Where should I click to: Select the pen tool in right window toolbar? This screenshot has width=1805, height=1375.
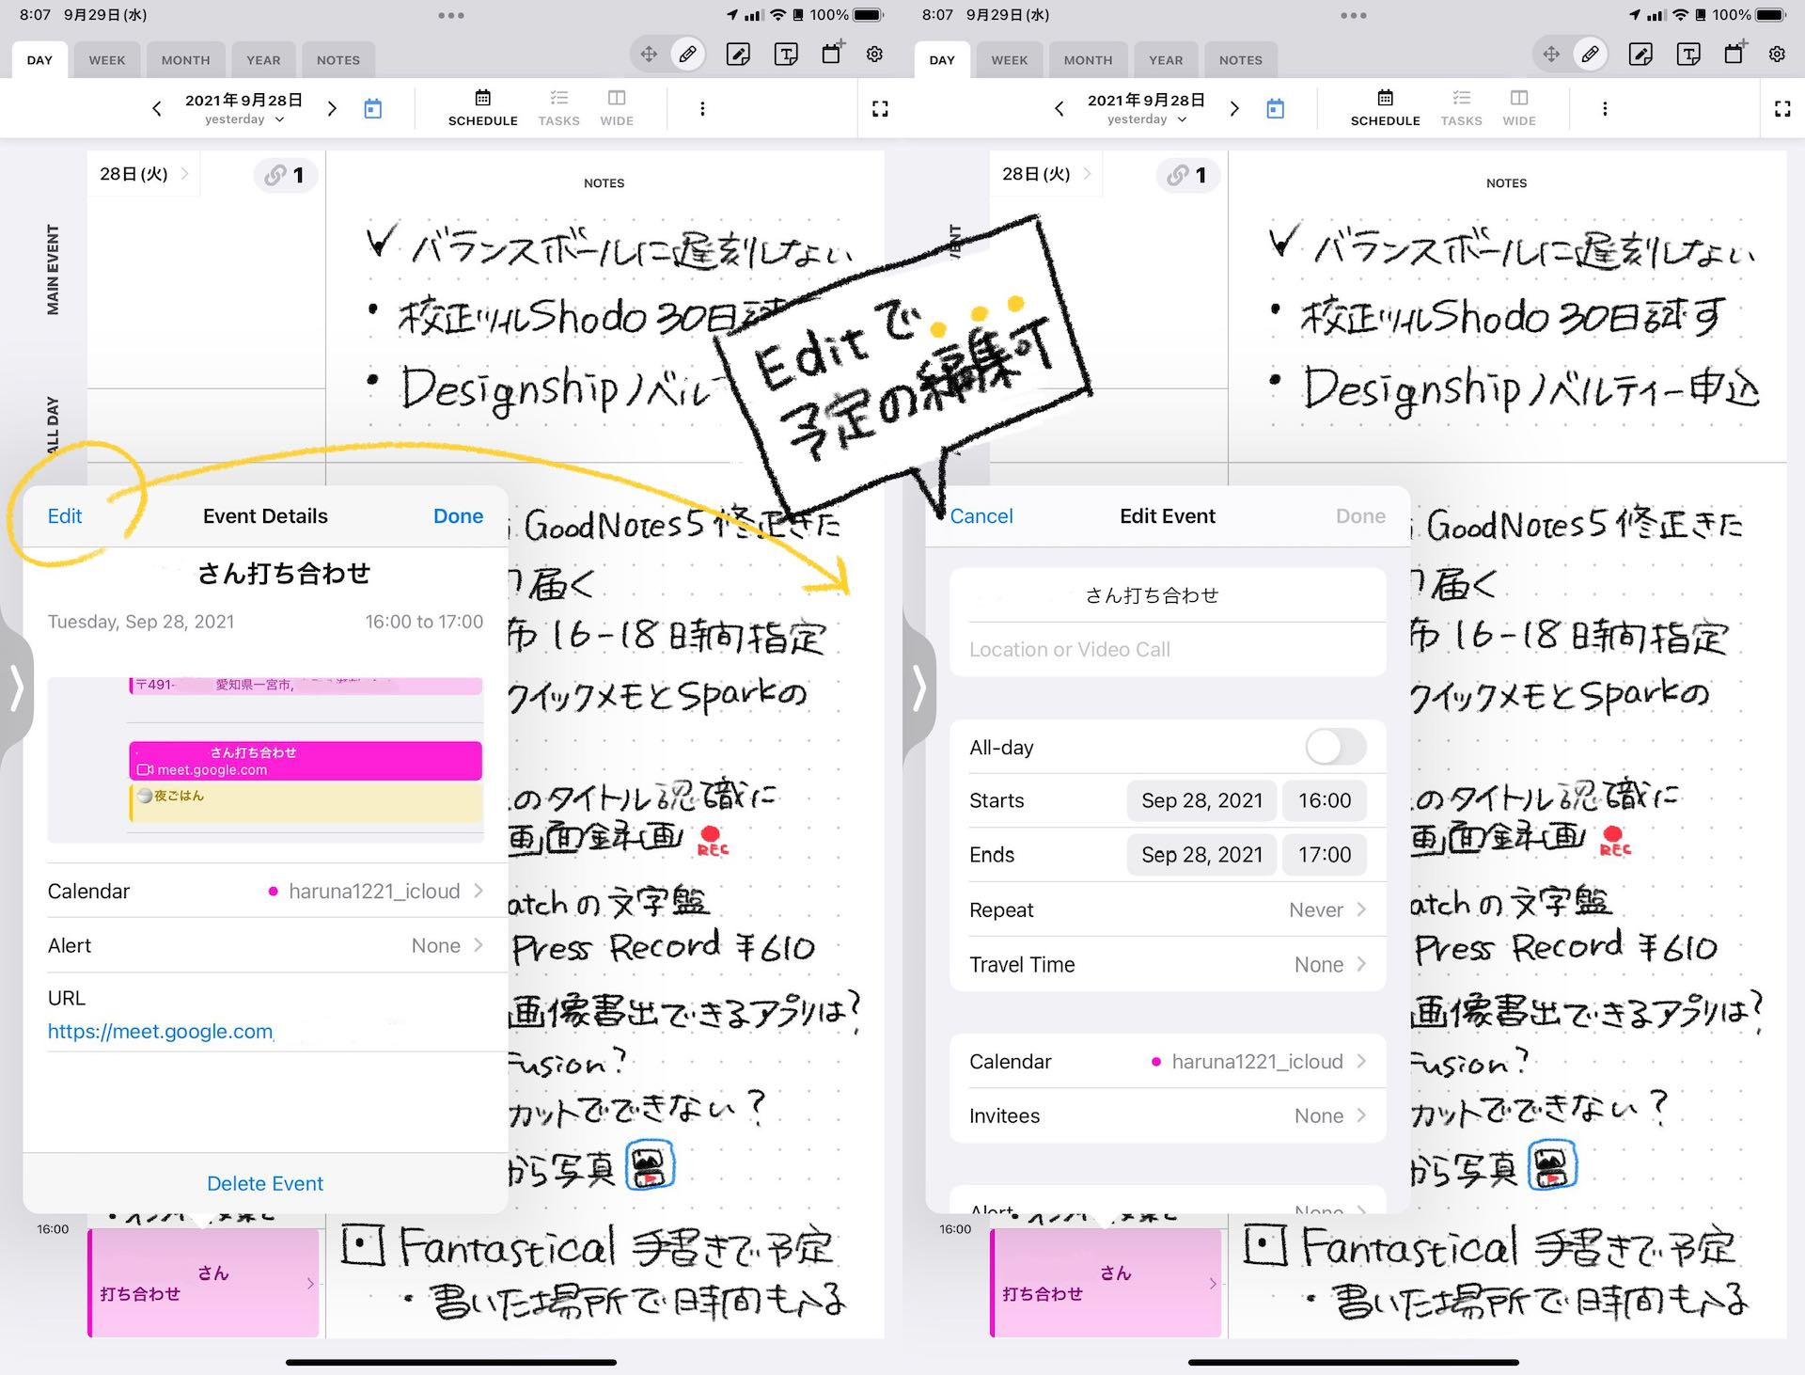pos(1591,55)
